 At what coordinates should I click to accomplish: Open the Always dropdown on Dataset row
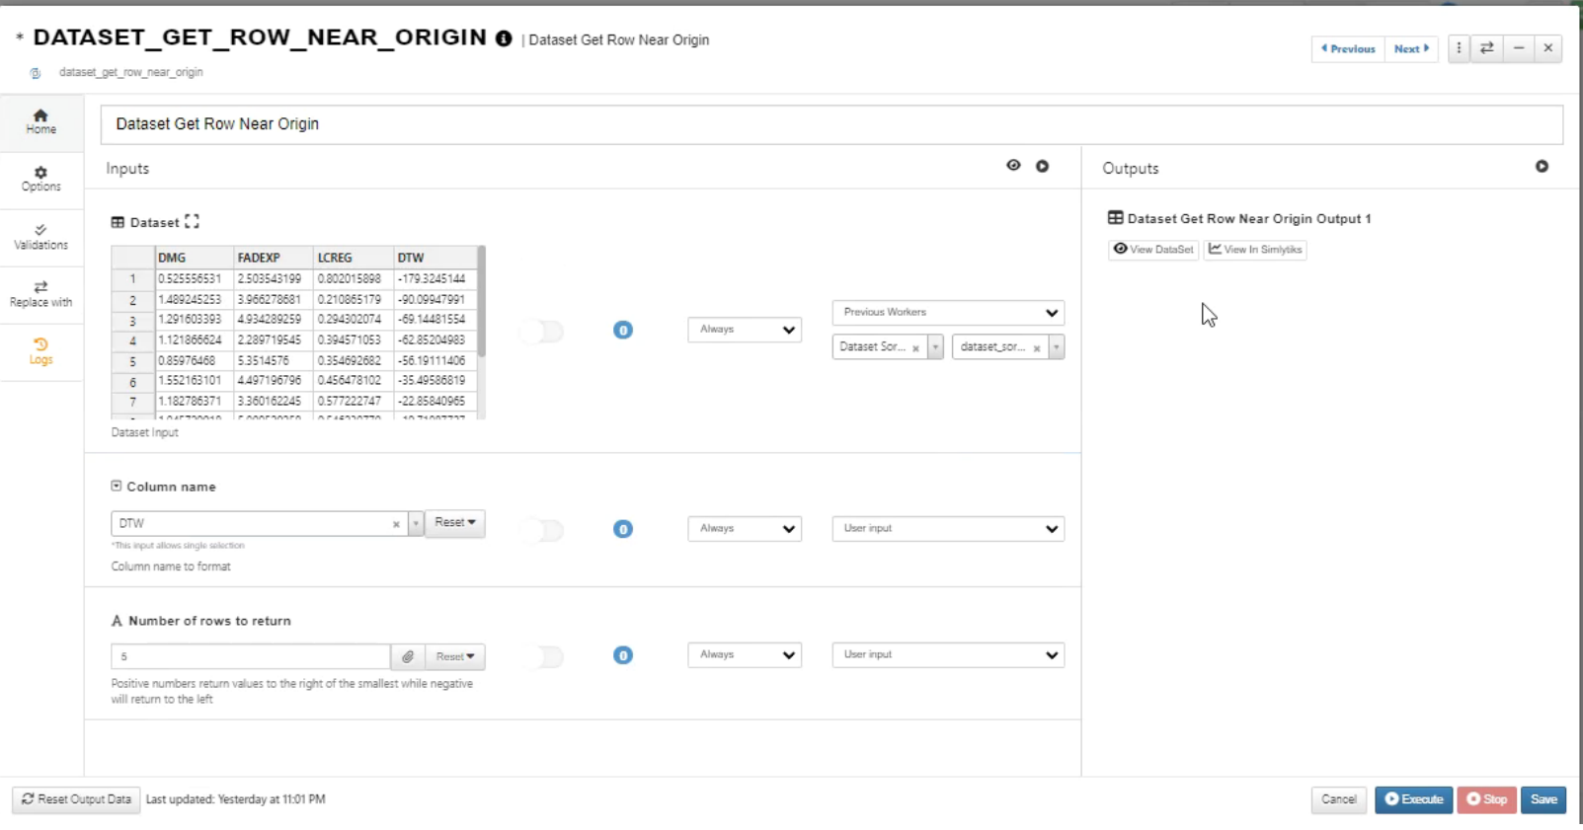[x=745, y=330]
